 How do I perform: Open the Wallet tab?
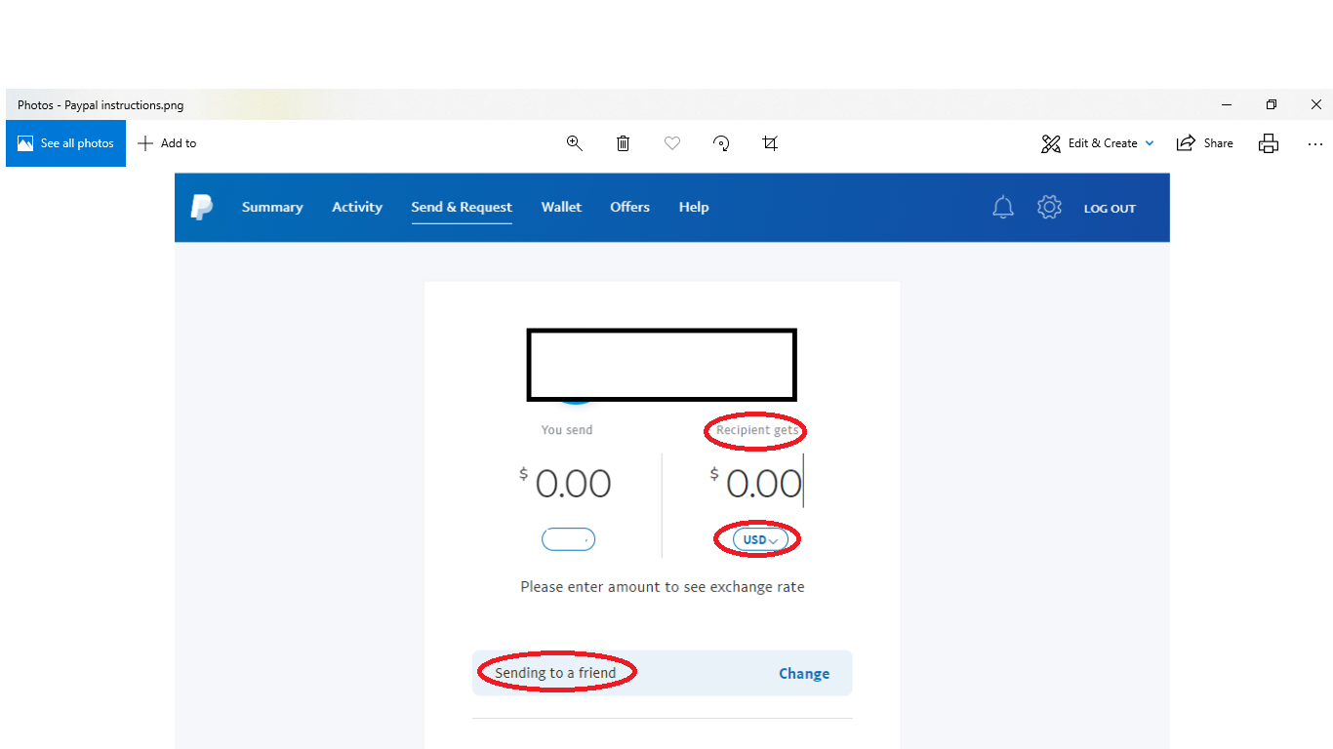pos(561,207)
